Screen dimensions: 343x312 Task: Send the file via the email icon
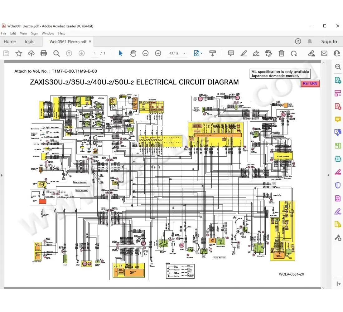click(x=324, y=53)
